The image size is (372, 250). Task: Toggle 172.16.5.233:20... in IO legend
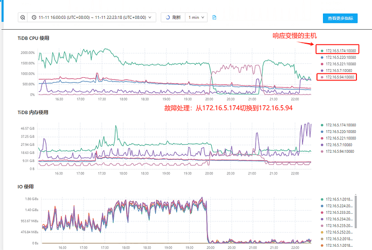click(x=337, y=212)
